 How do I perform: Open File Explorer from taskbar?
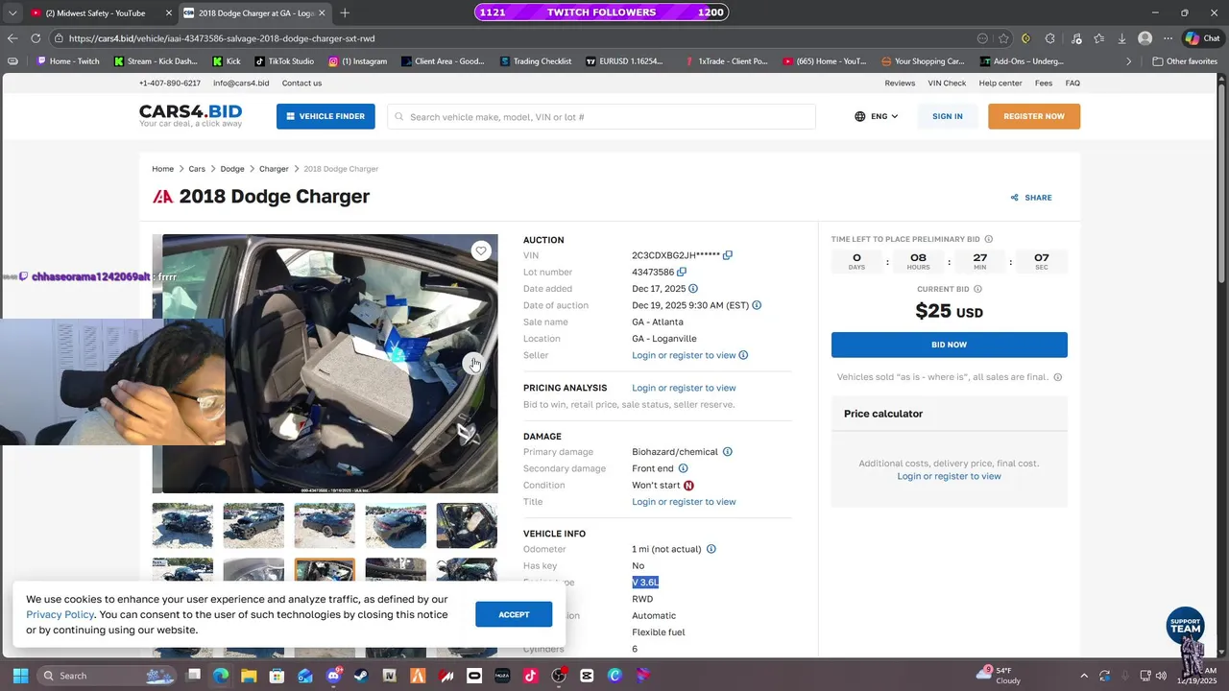[249, 676]
